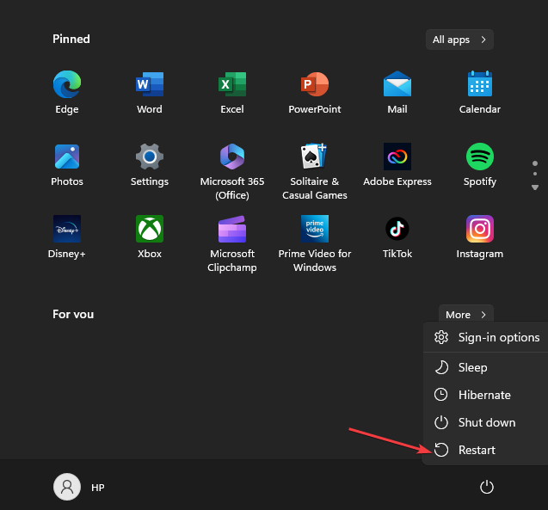This screenshot has height=510, width=548.
Task: Click the top page indicator dot
Action: tap(535, 163)
